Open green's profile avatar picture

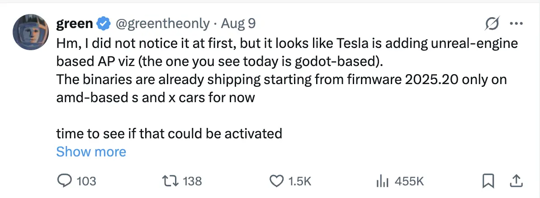point(31,32)
